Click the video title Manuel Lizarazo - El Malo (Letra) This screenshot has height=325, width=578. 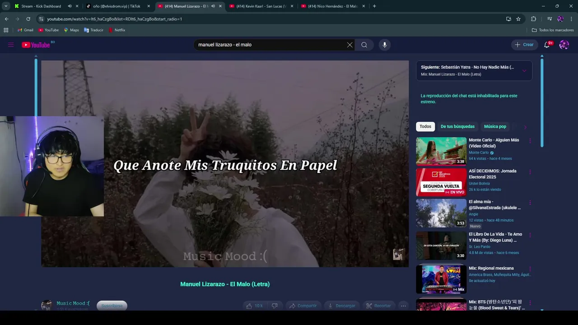click(225, 284)
